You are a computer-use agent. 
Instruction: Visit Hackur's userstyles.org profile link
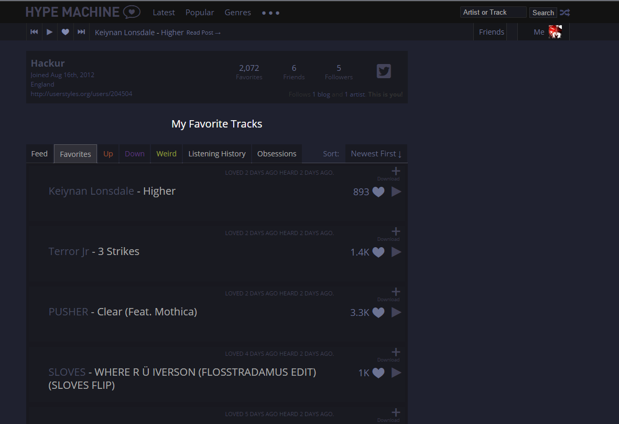point(81,93)
